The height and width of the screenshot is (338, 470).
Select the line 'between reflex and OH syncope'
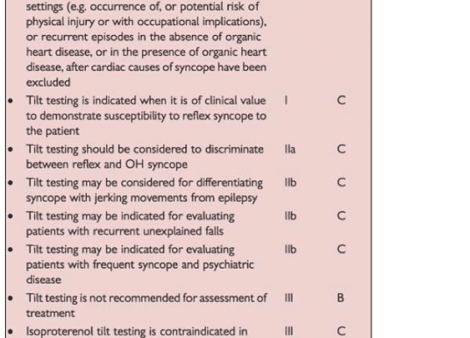tap(107, 165)
